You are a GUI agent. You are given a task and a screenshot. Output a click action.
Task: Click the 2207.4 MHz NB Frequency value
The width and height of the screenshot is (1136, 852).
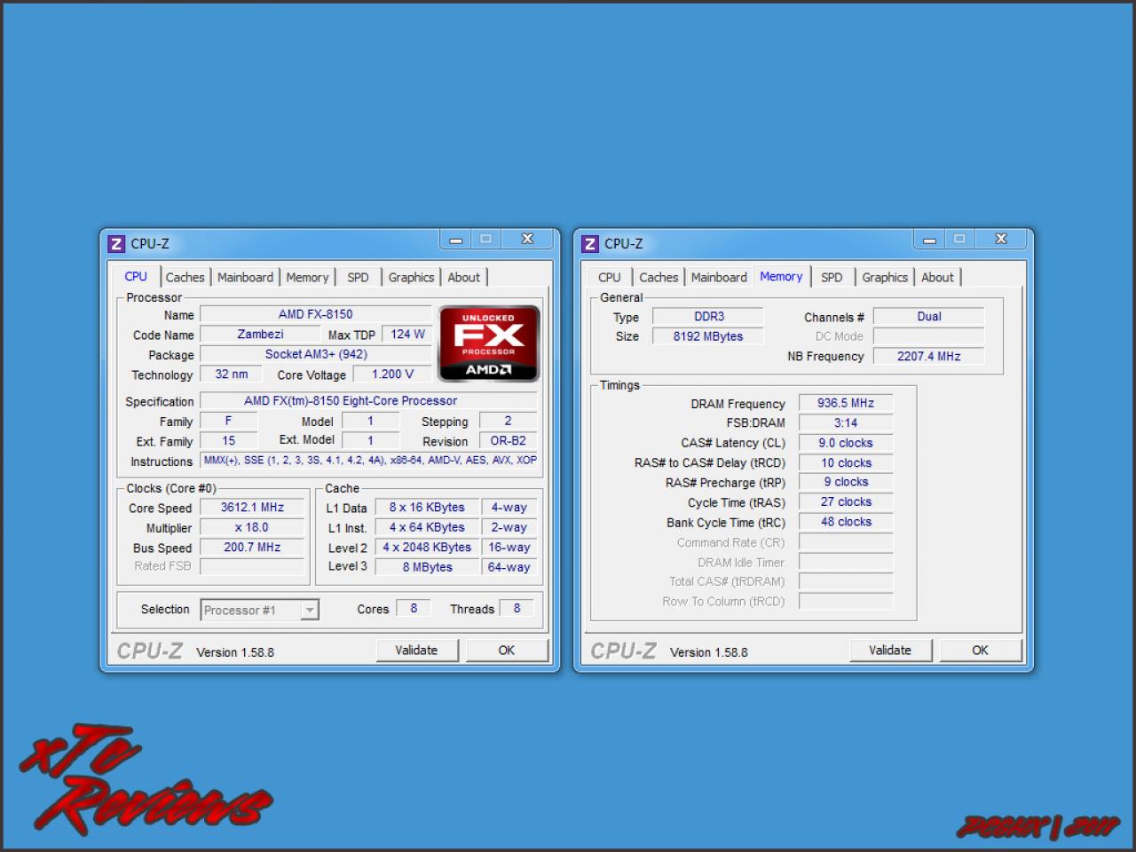click(929, 356)
